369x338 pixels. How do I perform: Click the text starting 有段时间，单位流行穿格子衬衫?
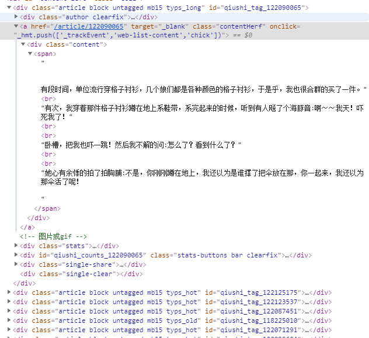[204, 89]
